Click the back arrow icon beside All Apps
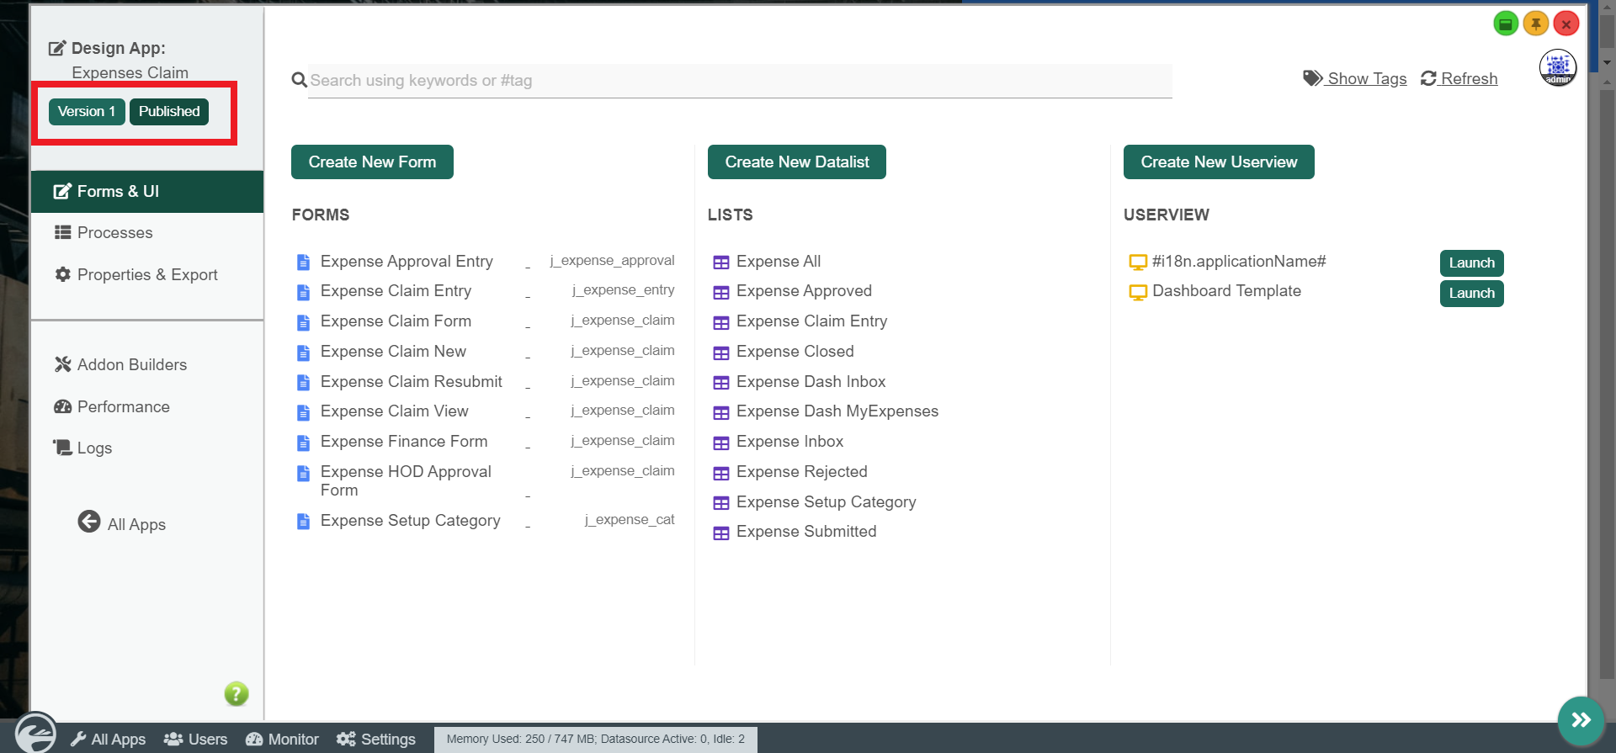The width and height of the screenshot is (1616, 753). coord(89,522)
